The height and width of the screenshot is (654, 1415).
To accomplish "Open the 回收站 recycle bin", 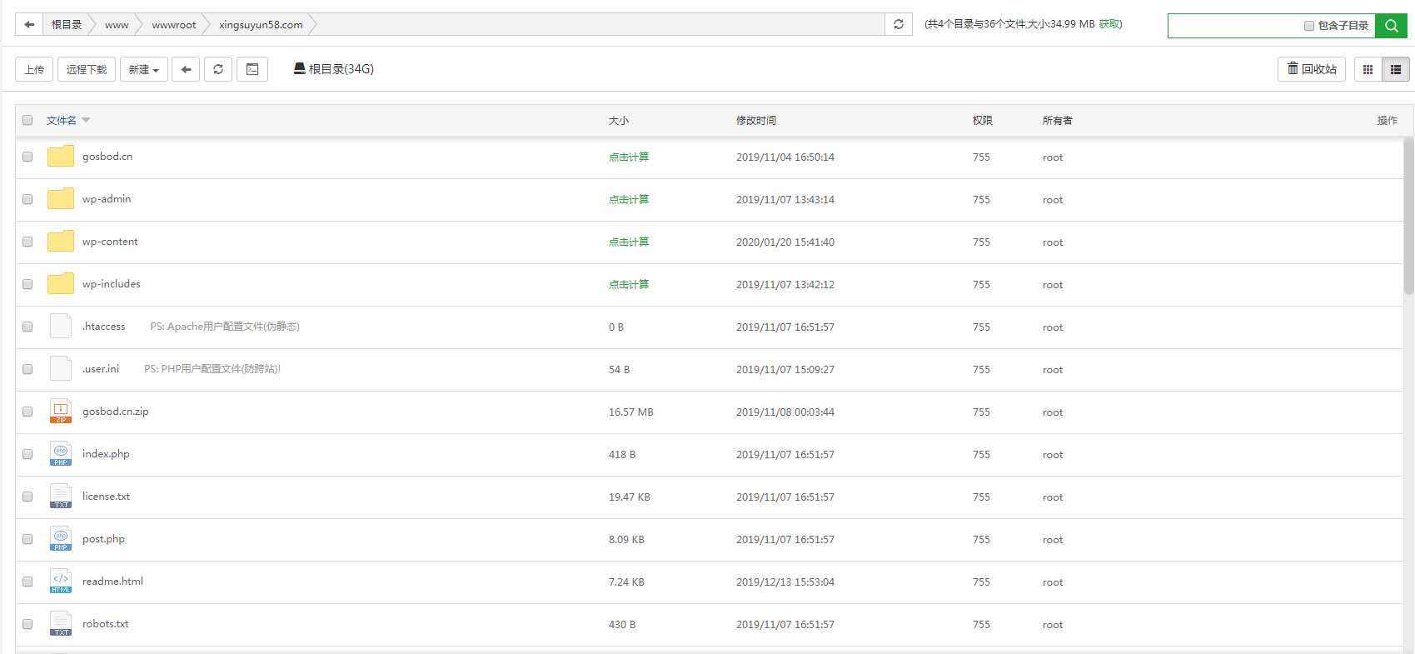I will click(1312, 69).
